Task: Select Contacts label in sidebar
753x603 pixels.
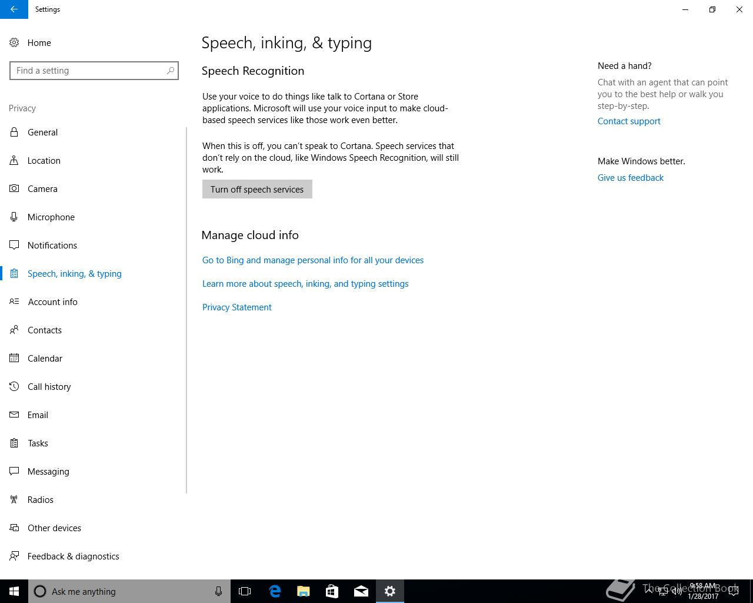Action: (45, 330)
